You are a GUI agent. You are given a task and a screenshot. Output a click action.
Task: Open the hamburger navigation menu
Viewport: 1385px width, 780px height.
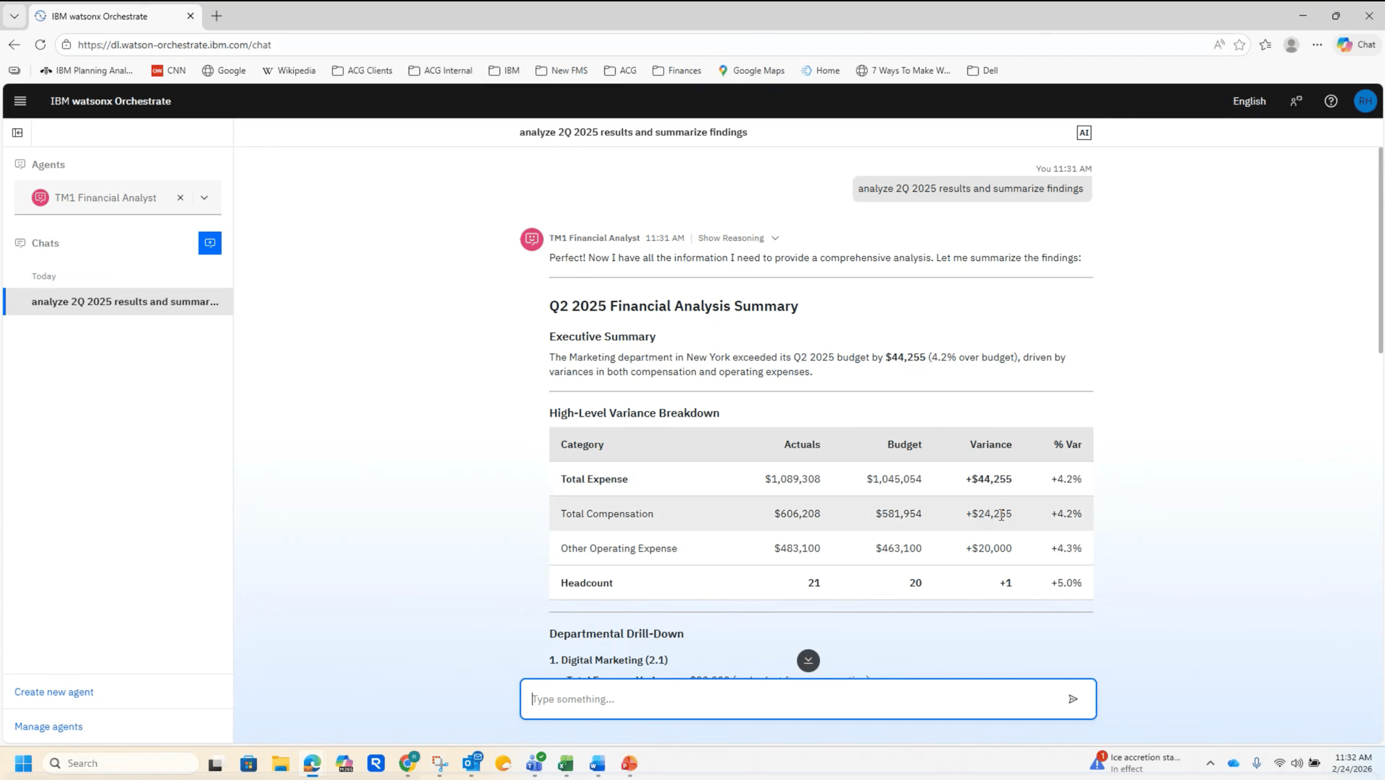[x=20, y=101]
